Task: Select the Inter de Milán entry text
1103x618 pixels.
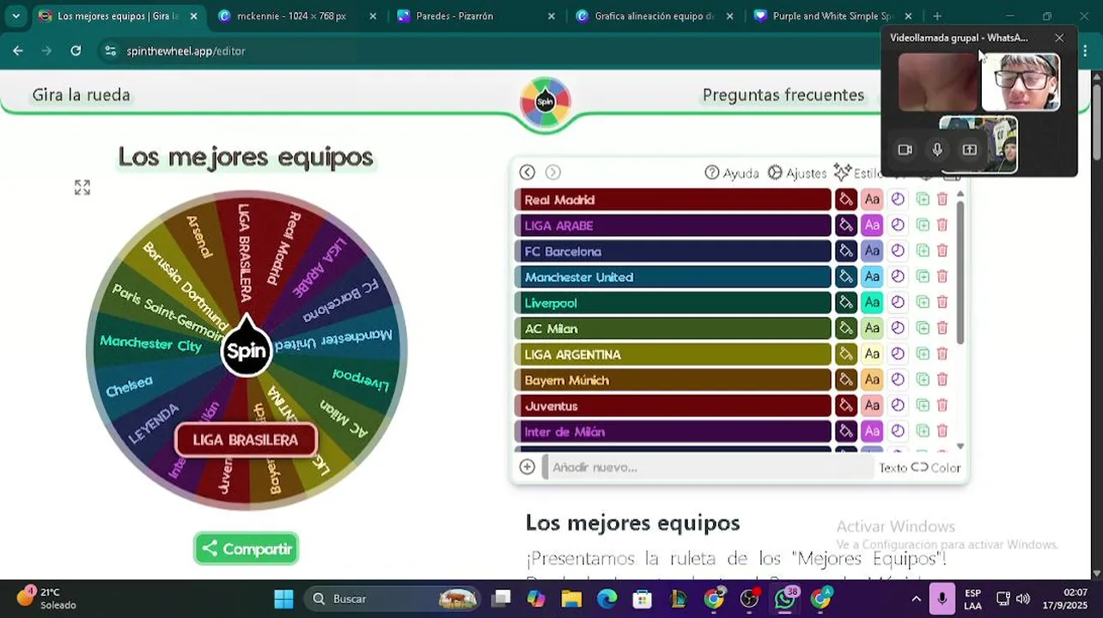Action: pos(673,432)
